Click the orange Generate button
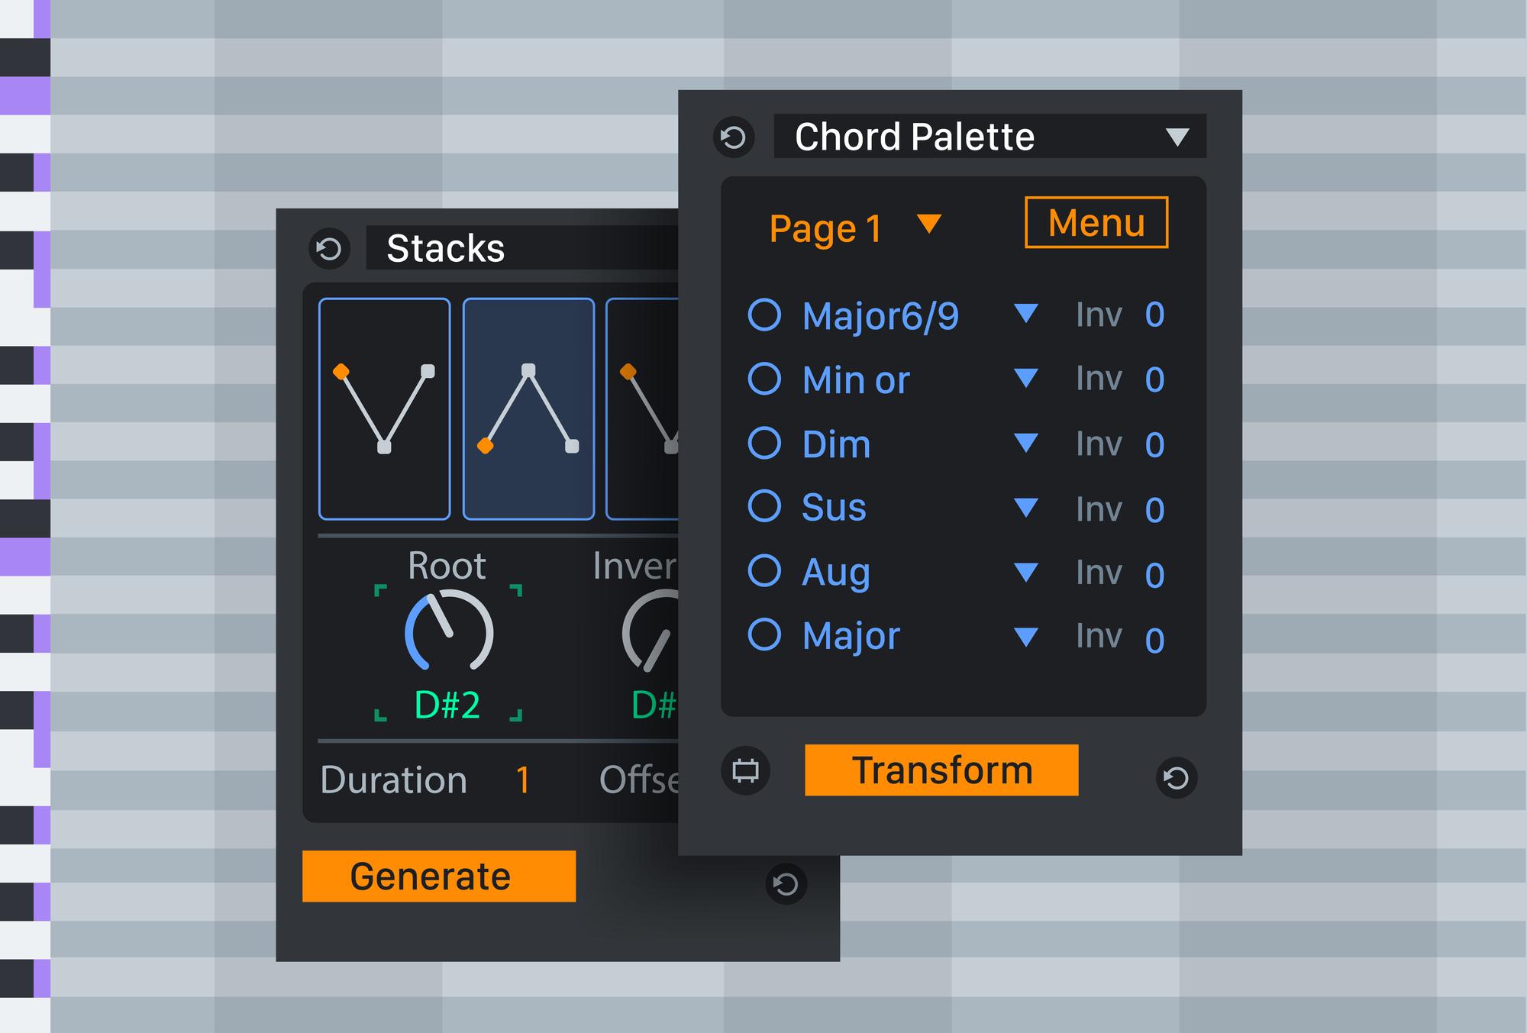 coord(439,876)
